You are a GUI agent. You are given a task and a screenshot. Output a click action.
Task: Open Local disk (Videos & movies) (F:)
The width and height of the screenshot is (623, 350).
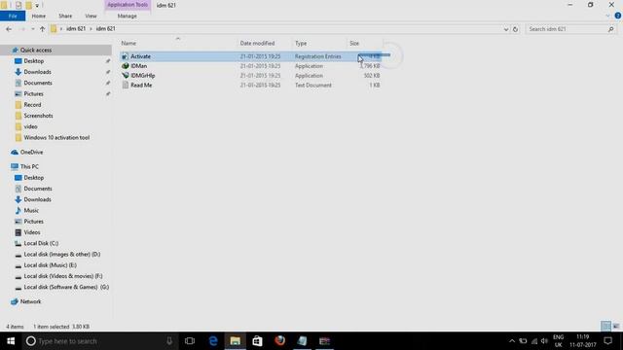62,276
